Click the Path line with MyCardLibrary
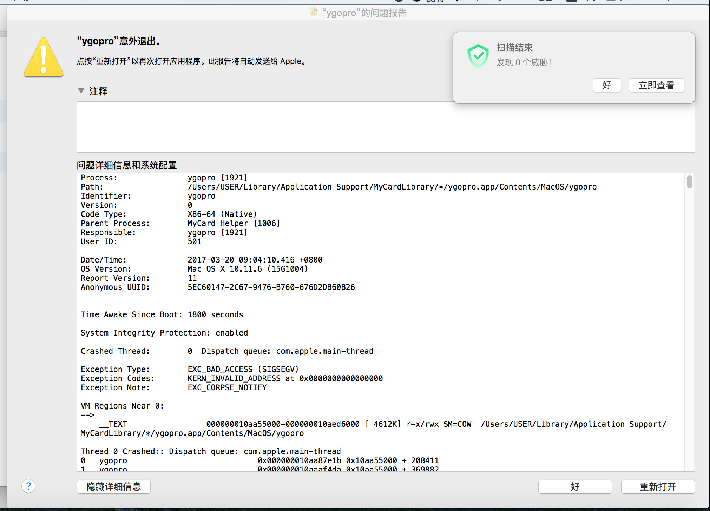 tap(338, 187)
